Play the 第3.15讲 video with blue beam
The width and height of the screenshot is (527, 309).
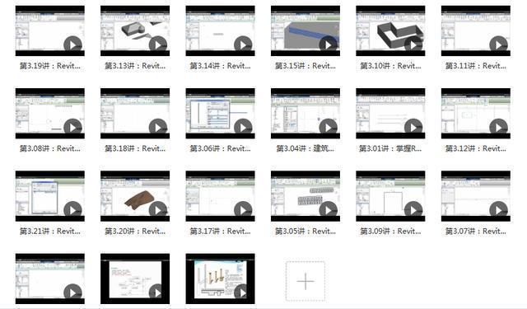(x=328, y=45)
